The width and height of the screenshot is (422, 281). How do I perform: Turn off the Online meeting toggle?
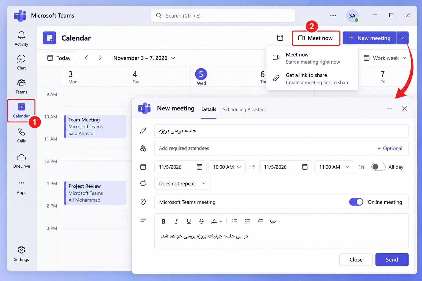[356, 202]
